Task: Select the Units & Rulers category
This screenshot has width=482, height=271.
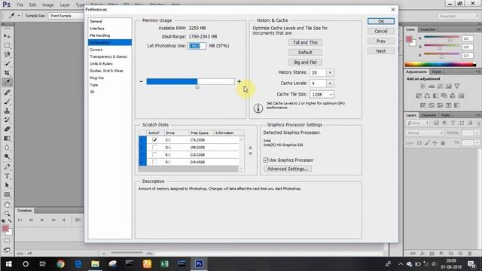Action: [x=101, y=64]
